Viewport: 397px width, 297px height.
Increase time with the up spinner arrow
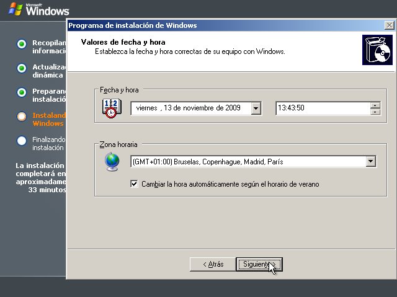tap(375, 105)
